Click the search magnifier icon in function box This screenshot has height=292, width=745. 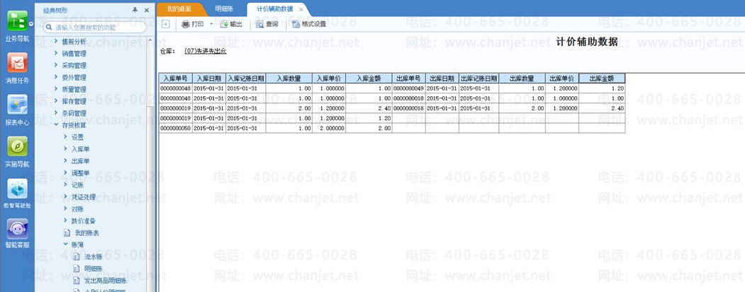pyautogui.click(x=49, y=28)
